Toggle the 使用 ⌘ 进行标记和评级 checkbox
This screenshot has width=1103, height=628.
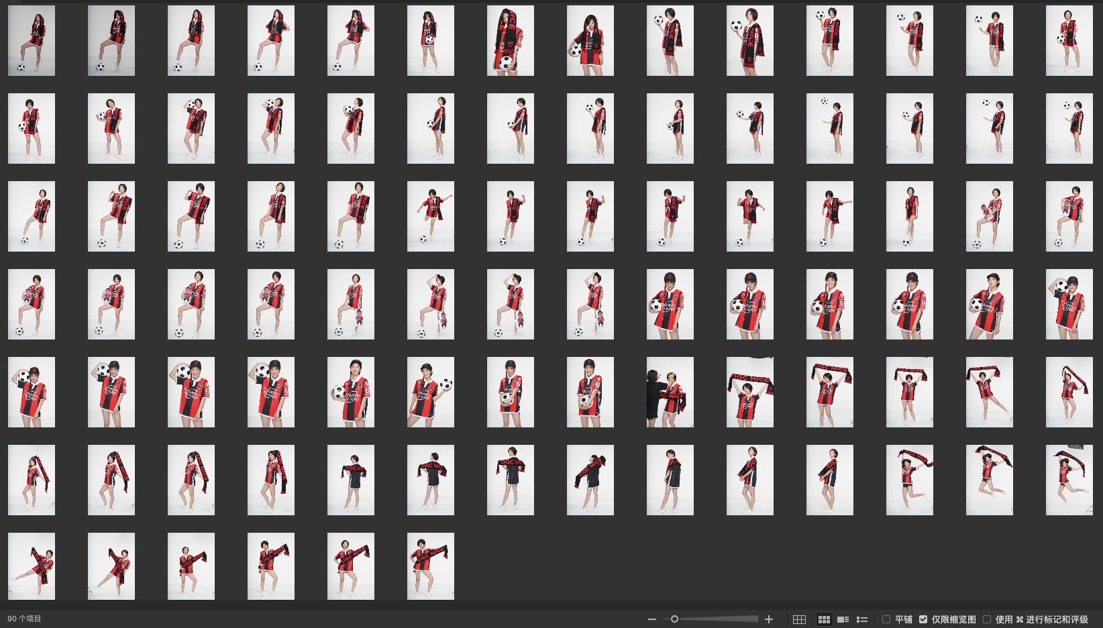click(x=987, y=619)
